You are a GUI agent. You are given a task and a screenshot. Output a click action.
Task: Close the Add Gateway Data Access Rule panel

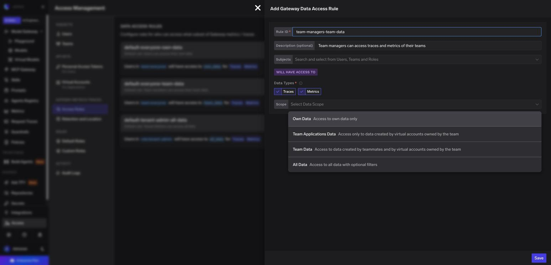point(258,8)
